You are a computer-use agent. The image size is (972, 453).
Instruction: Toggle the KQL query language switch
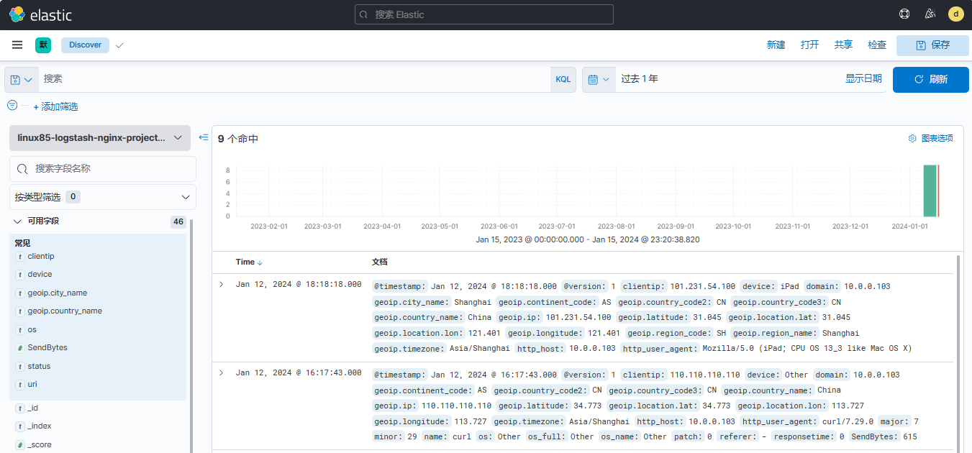(x=563, y=79)
